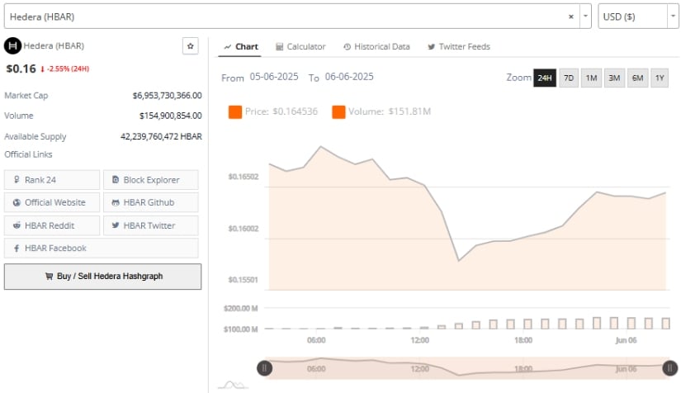This screenshot has height=393, width=681.
Task: Open the HBAR Reddit page
Action: (x=52, y=225)
